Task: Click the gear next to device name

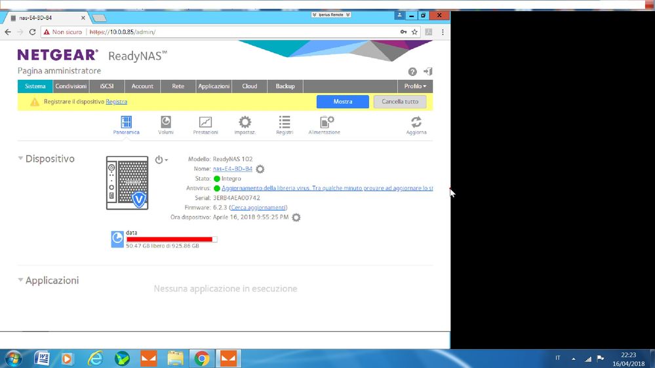Action: (260, 169)
